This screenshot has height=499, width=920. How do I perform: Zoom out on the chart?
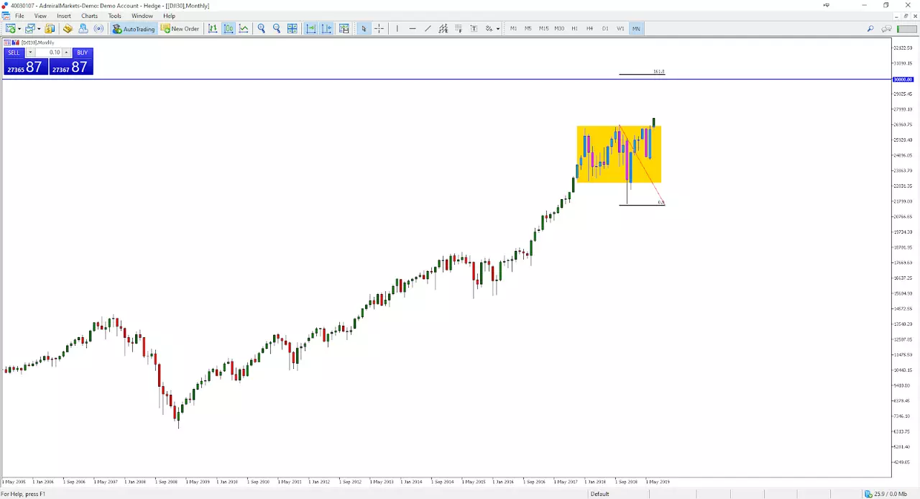point(277,29)
